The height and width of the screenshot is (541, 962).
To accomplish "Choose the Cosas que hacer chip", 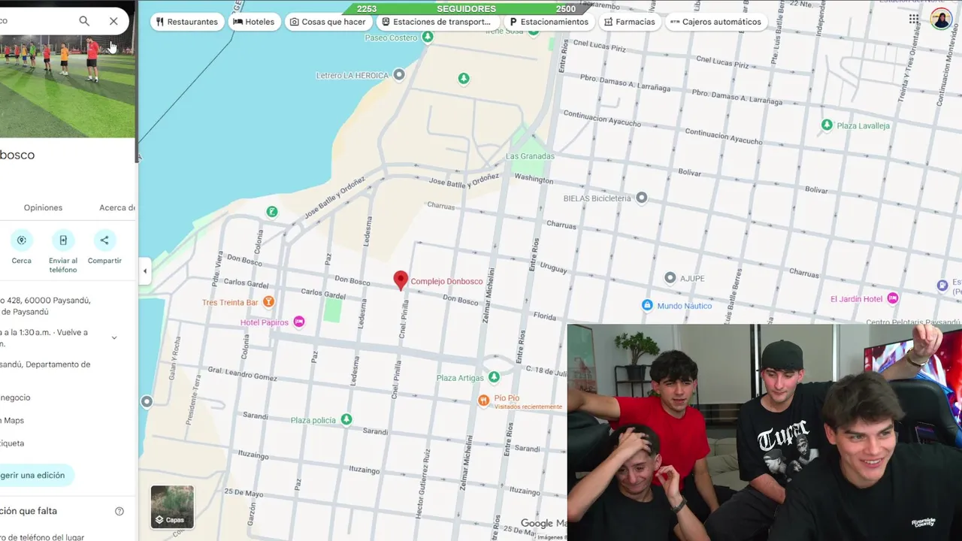I will pos(328,22).
